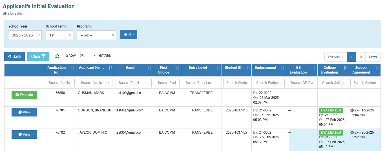Click green check icon in Gordon's agreement
The image size is (385, 151).
[x=352, y=110]
